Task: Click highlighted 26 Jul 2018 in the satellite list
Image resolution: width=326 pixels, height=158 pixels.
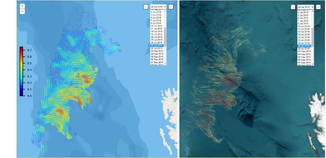Action: 303,46
